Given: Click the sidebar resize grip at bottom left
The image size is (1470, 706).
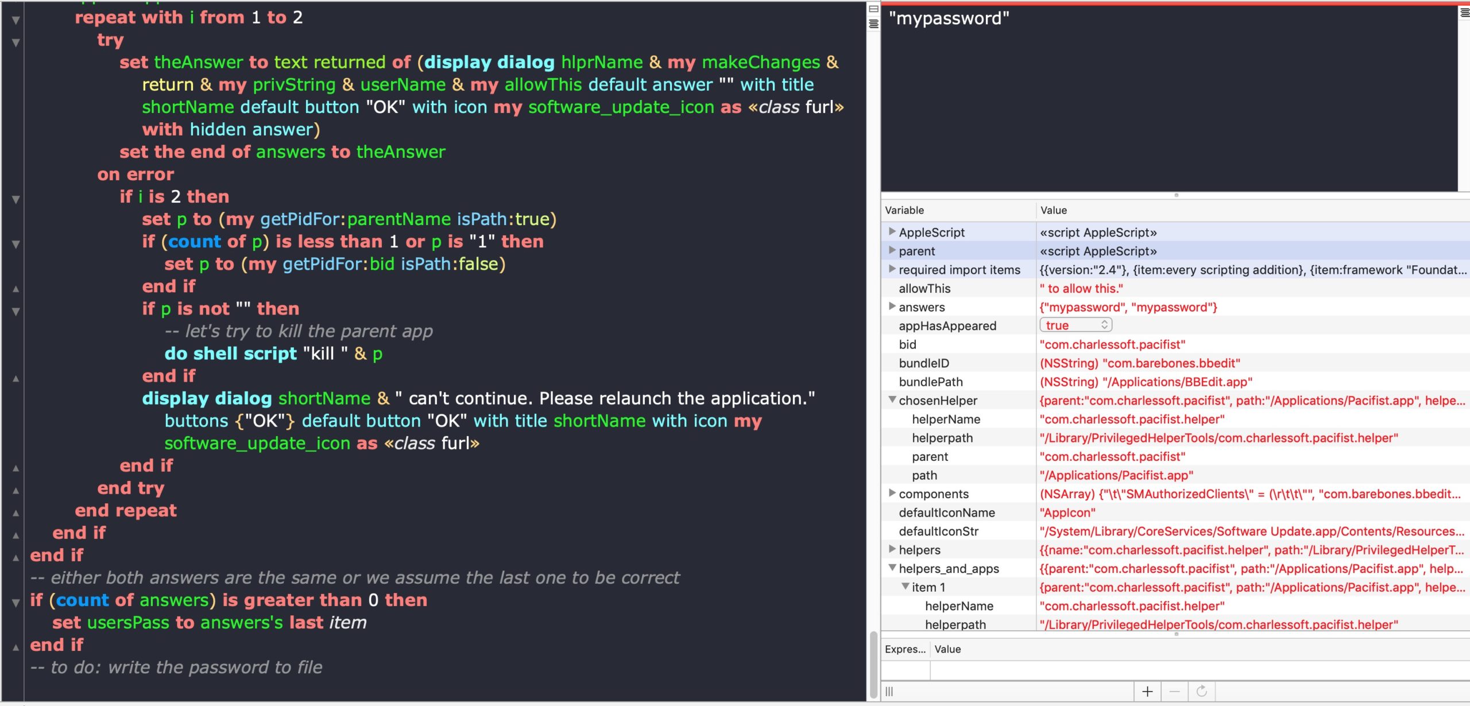Looking at the screenshot, I should tap(889, 691).
